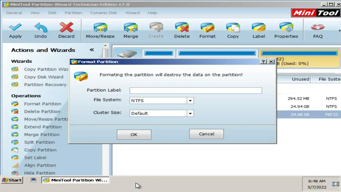Open the View menu
The height and width of the screenshot is (192, 341).
35,13
